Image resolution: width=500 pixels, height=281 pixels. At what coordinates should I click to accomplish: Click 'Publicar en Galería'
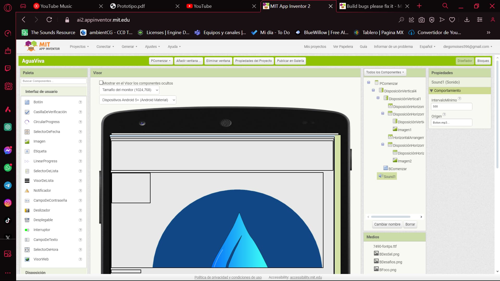coord(290,61)
